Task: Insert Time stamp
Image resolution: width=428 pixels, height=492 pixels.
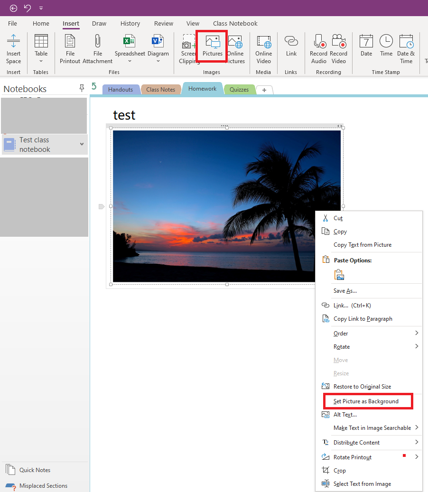Action: click(x=386, y=46)
